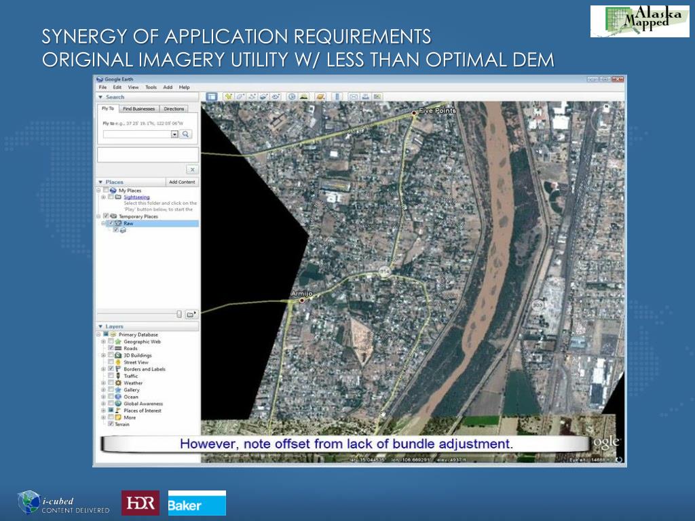The image size is (695, 521).
Task: Click the Armijo placemark on map
Action: pyautogui.click(x=302, y=300)
